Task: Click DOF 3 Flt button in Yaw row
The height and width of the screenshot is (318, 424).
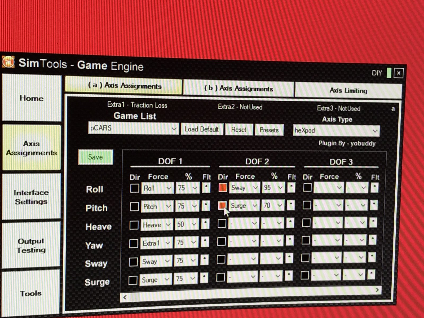Action: pyautogui.click(x=372, y=240)
